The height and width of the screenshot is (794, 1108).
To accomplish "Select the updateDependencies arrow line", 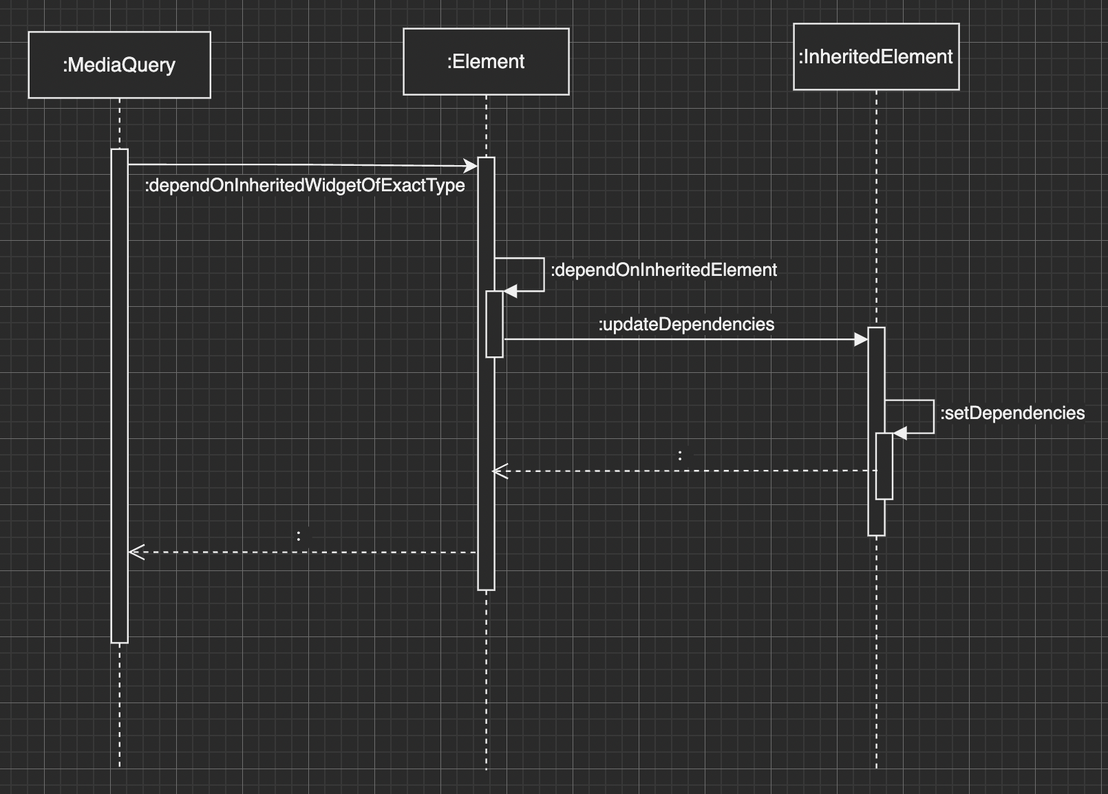I will tap(685, 339).
